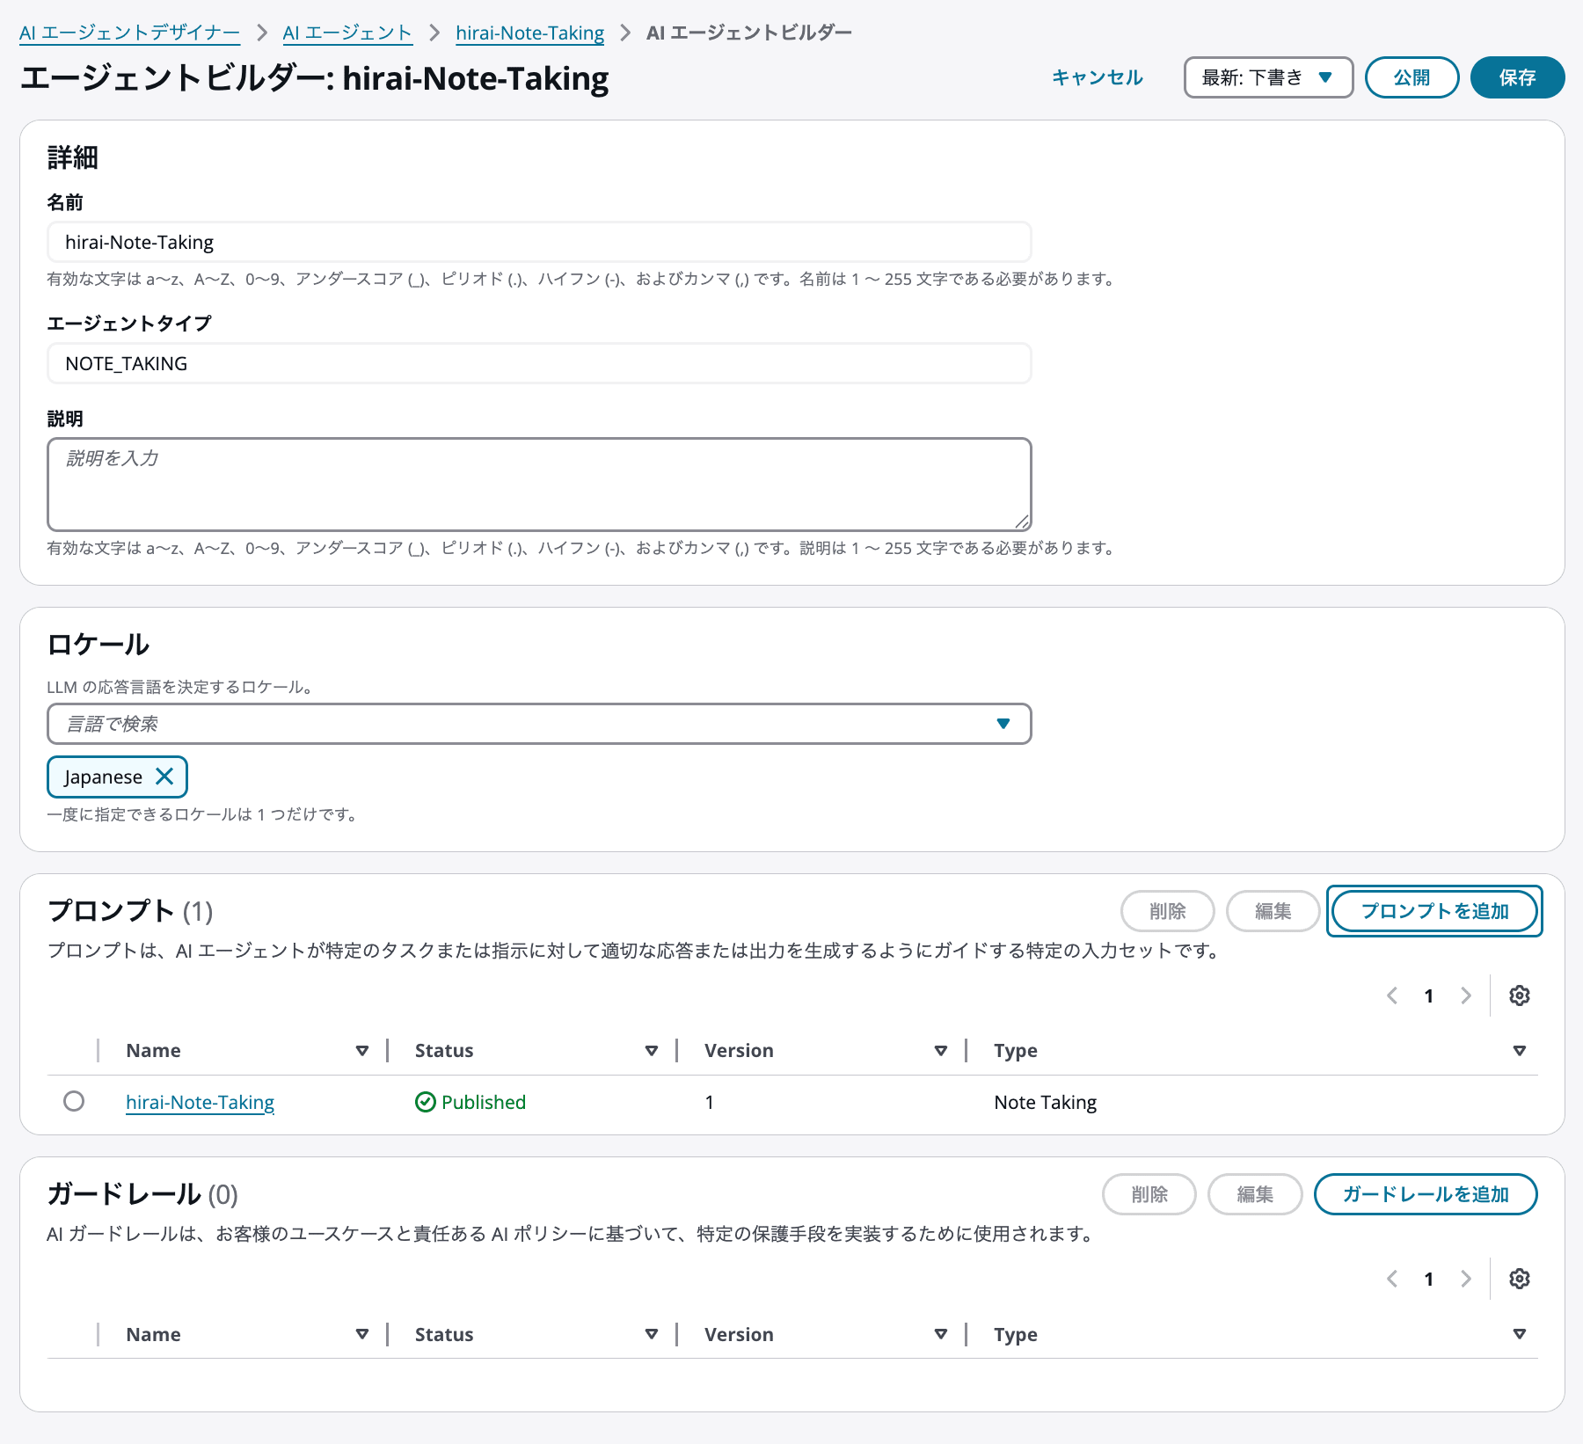Click the Published status check icon
Image resolution: width=1583 pixels, height=1444 pixels.
point(425,1102)
